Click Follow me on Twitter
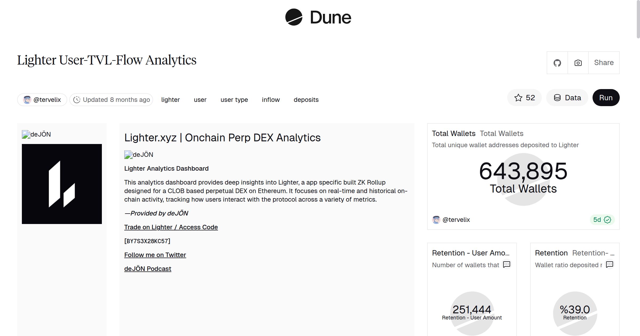640x336 pixels. click(x=155, y=255)
